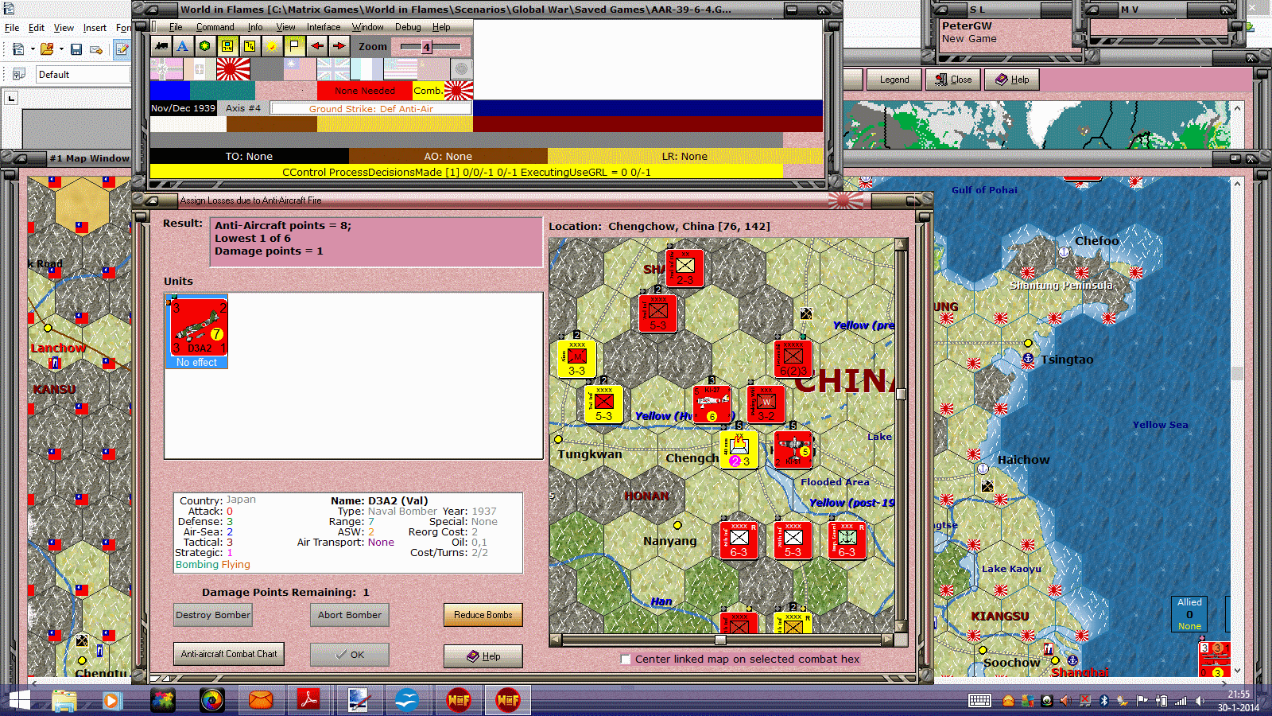Click the green hexagon toolbar icon
This screenshot has height=716, width=1272.
(205, 46)
